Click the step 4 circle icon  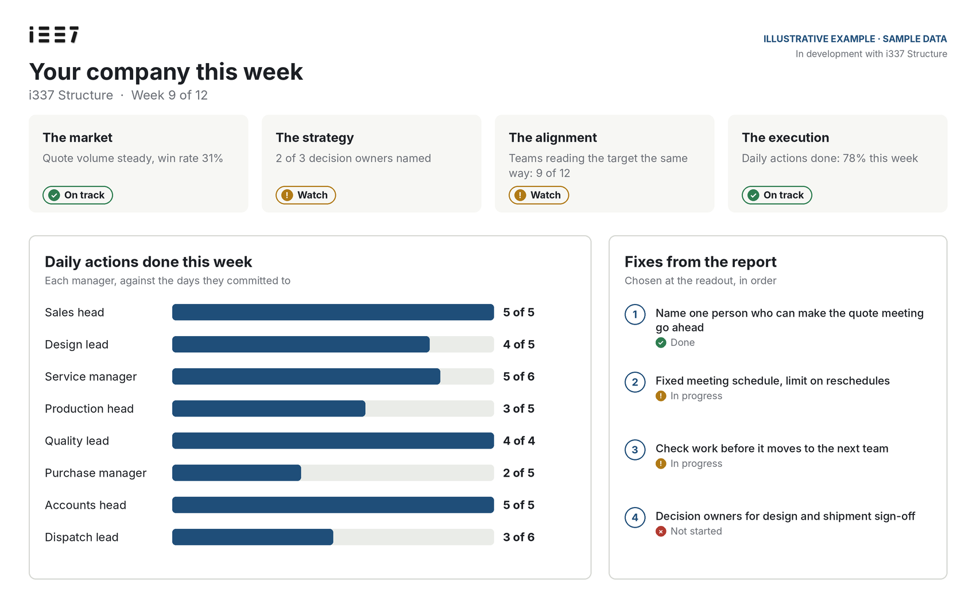[x=635, y=517]
